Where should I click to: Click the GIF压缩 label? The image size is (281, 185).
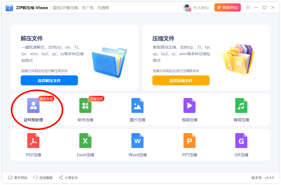click(241, 155)
